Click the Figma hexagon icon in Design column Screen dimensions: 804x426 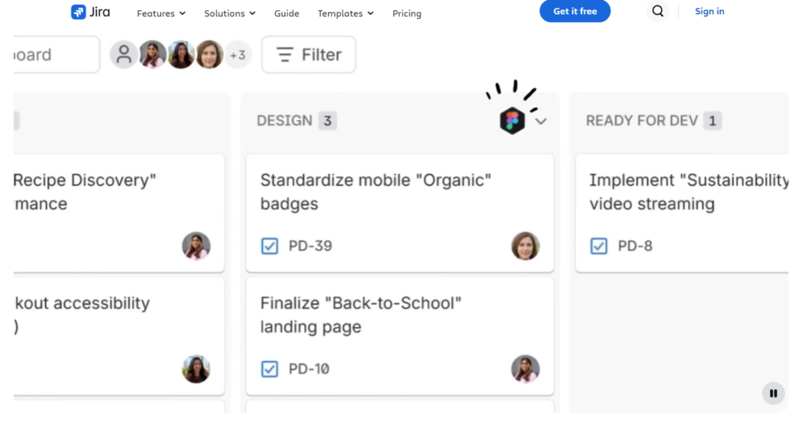click(x=512, y=121)
